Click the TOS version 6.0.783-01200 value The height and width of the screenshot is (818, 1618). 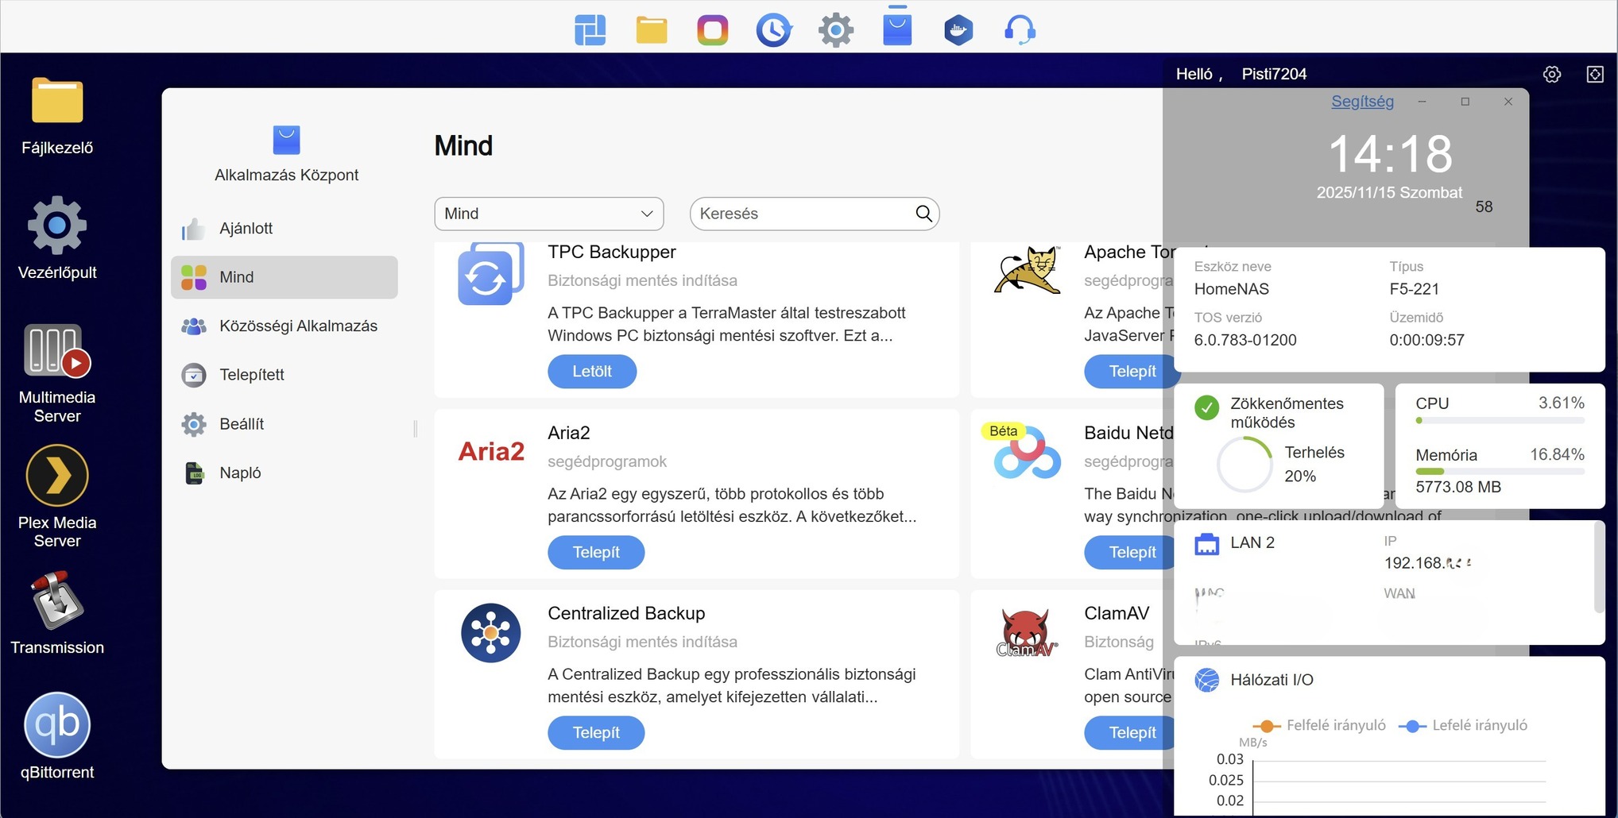(x=1245, y=340)
